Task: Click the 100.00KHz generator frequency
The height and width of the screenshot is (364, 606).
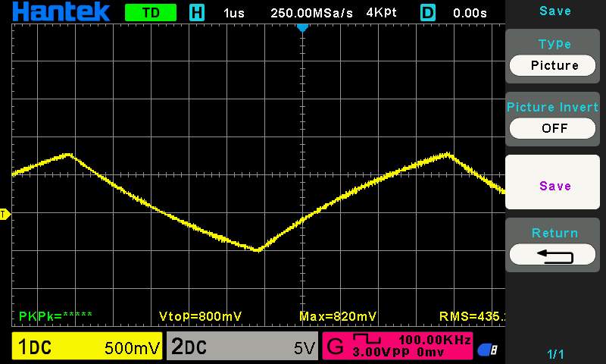Action: [434, 340]
